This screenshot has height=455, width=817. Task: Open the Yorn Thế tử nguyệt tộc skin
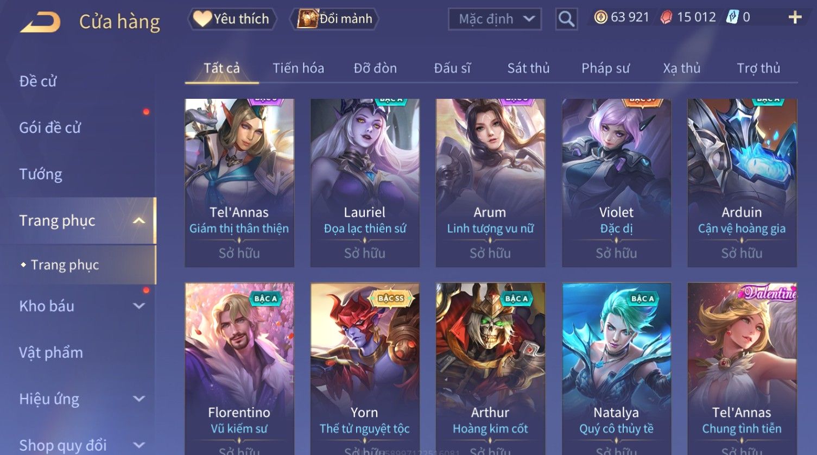tap(364, 369)
